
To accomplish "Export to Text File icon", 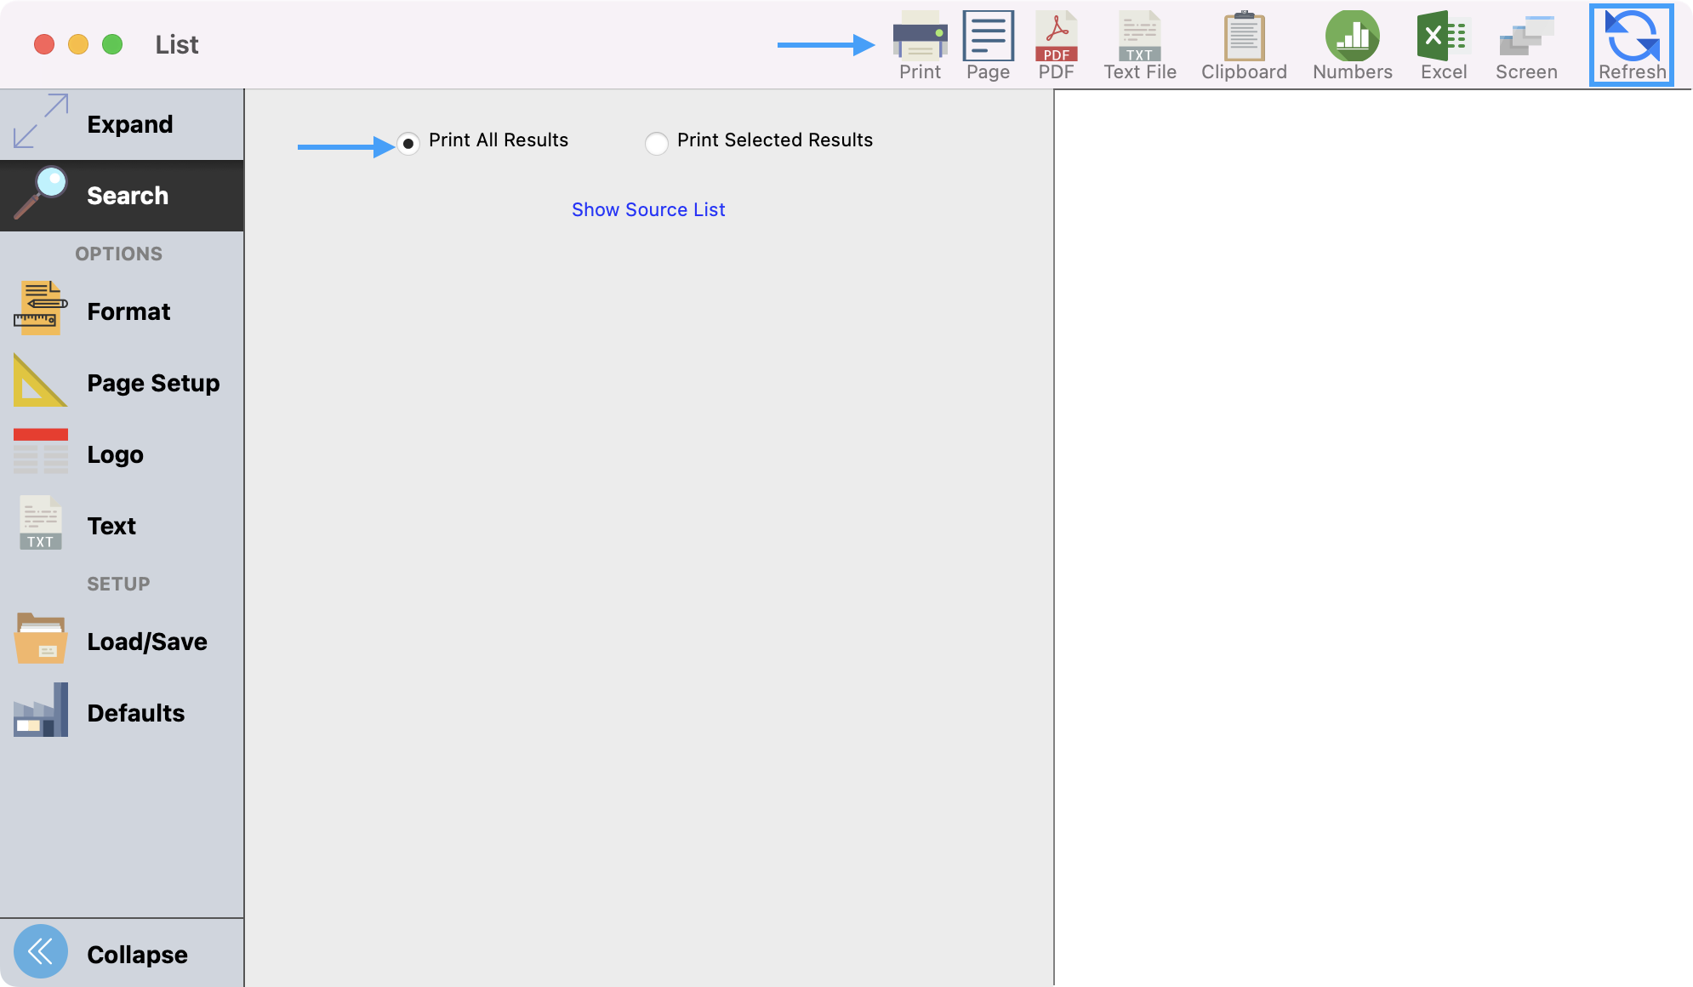I will point(1139,37).
